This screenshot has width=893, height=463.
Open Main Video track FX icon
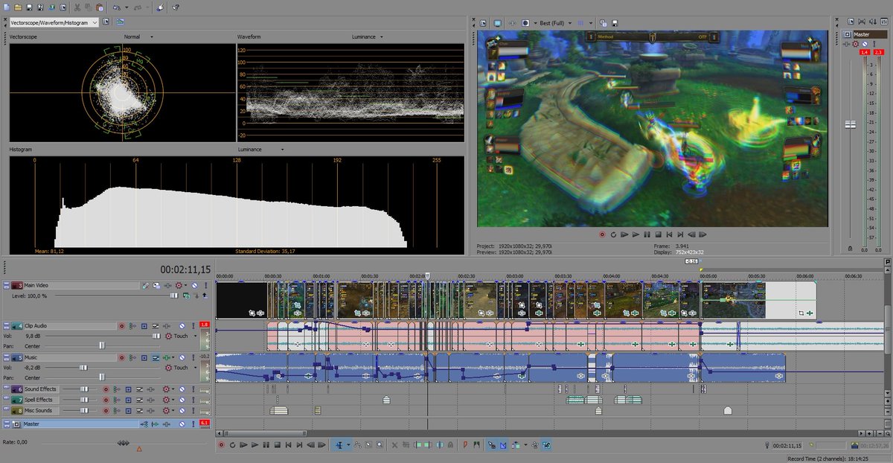(x=167, y=286)
